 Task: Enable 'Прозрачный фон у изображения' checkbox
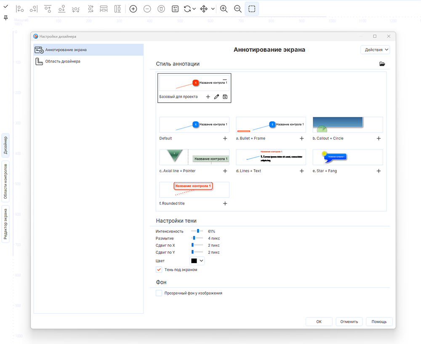coord(159,293)
